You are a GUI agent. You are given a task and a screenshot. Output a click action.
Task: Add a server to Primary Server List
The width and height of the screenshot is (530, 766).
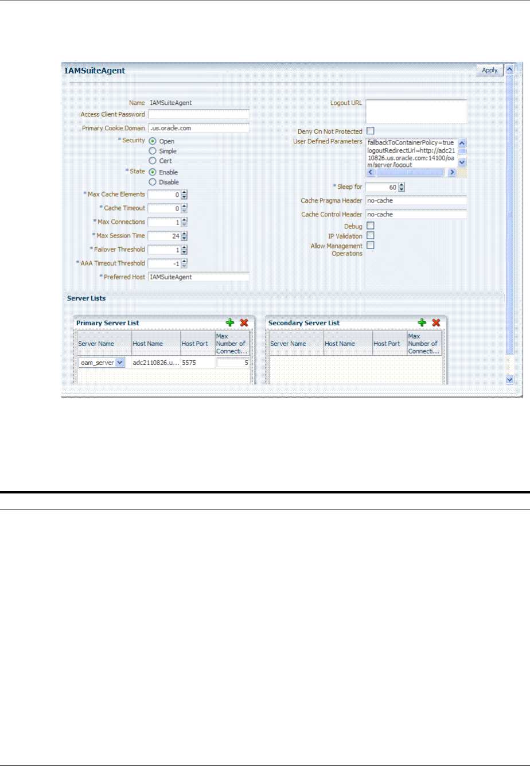(230, 323)
